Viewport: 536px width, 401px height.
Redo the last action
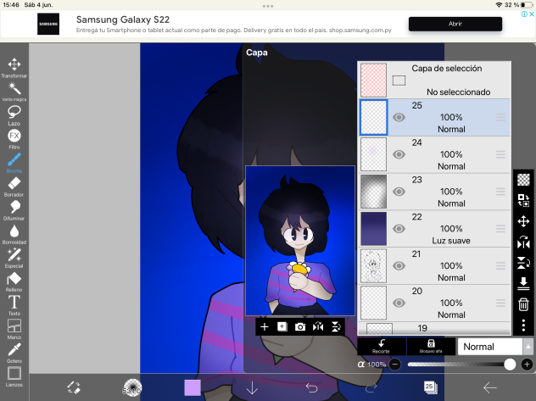(371, 387)
